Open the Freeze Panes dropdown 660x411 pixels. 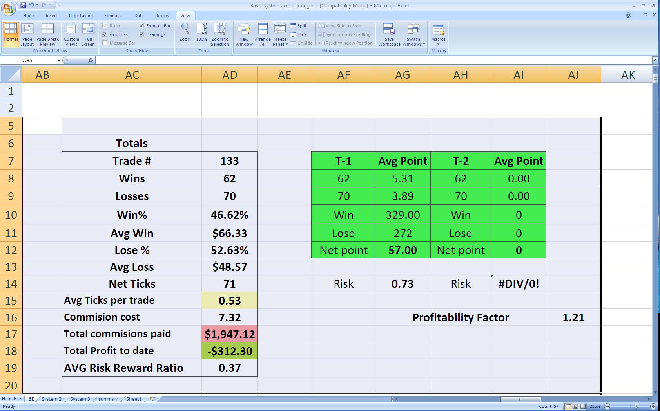pos(280,34)
